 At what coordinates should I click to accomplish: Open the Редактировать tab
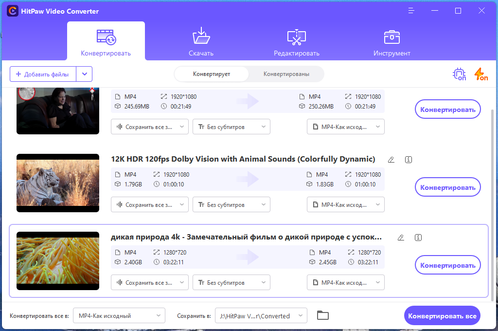click(x=297, y=42)
